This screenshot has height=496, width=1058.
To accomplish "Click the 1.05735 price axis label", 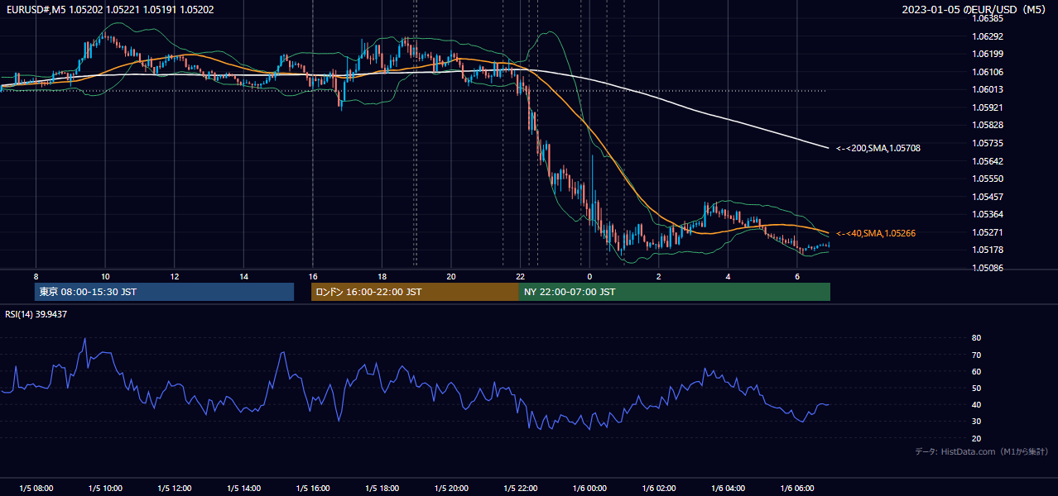I will pyautogui.click(x=986, y=143).
